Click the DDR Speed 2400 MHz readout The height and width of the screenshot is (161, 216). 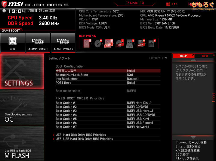click(x=33, y=23)
